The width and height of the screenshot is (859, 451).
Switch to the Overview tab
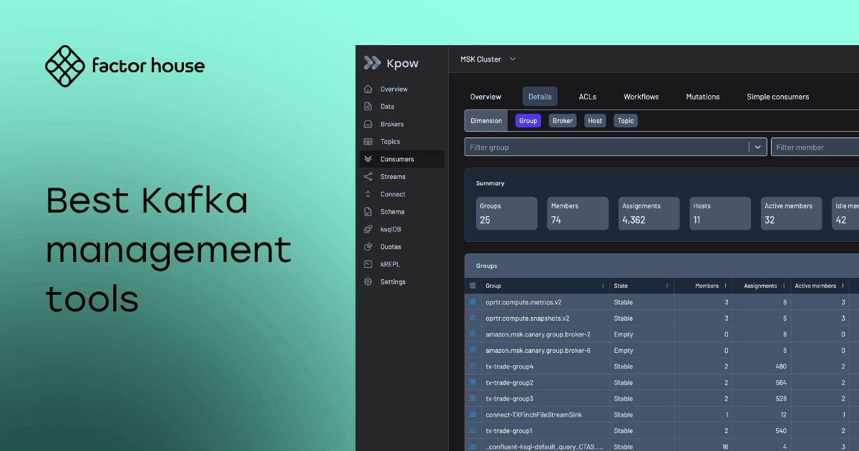[485, 97]
